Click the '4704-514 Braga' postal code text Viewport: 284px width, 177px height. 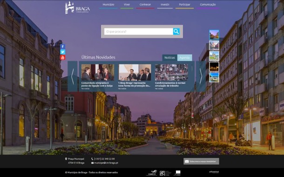[76, 163]
